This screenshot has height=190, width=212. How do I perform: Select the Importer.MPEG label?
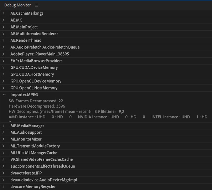click(x=24, y=94)
